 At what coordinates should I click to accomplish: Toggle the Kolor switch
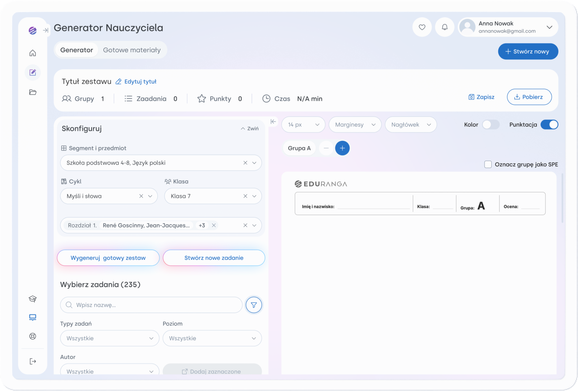[491, 125]
